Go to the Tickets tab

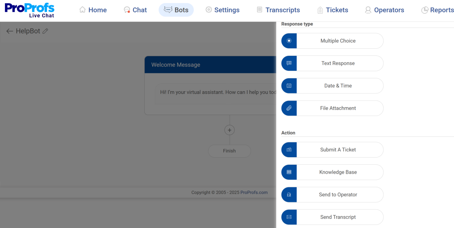[x=333, y=10]
